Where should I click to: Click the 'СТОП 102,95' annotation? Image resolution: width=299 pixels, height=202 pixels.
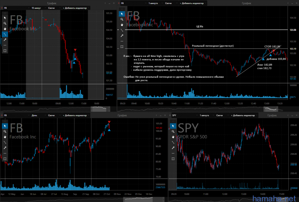point(272,47)
